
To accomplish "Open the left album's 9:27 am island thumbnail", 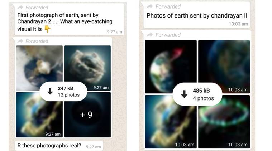I will [39, 115].
